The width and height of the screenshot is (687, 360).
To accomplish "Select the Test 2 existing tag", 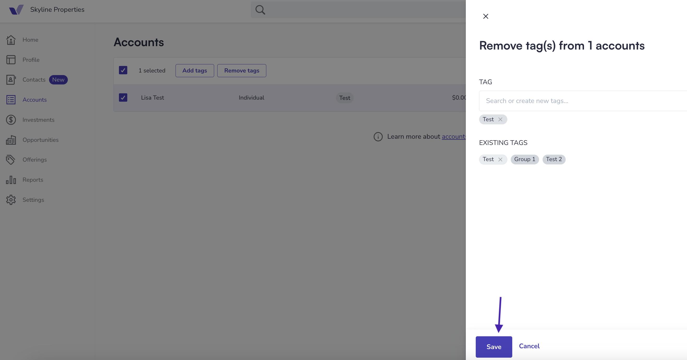I will 554,159.
